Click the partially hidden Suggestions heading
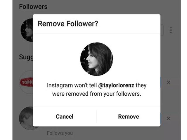 pyautogui.click(x=26, y=57)
